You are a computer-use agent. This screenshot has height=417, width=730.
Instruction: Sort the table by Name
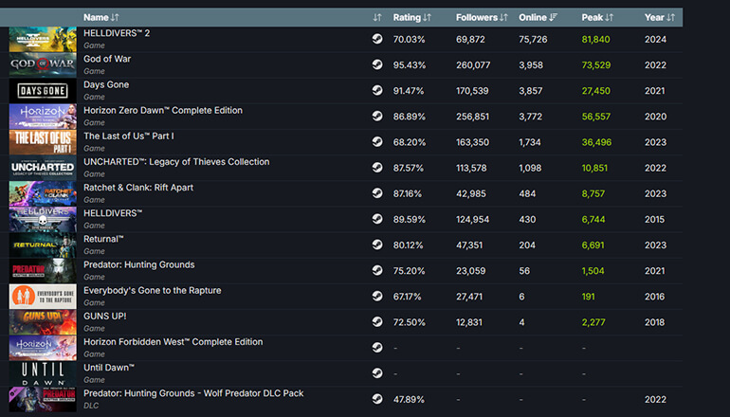pos(101,17)
